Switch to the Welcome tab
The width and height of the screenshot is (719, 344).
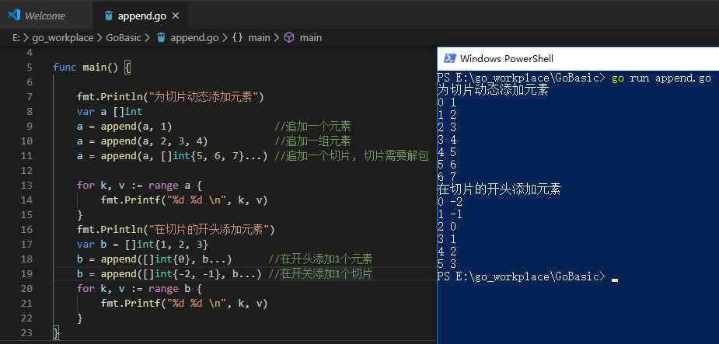pyautogui.click(x=44, y=16)
